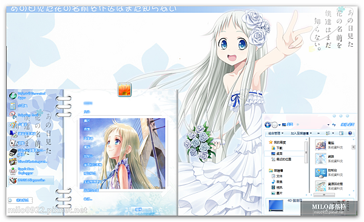364x222 pixels.
Task: Expand the Explorer address bar history dropdown
Action: tap(328, 125)
